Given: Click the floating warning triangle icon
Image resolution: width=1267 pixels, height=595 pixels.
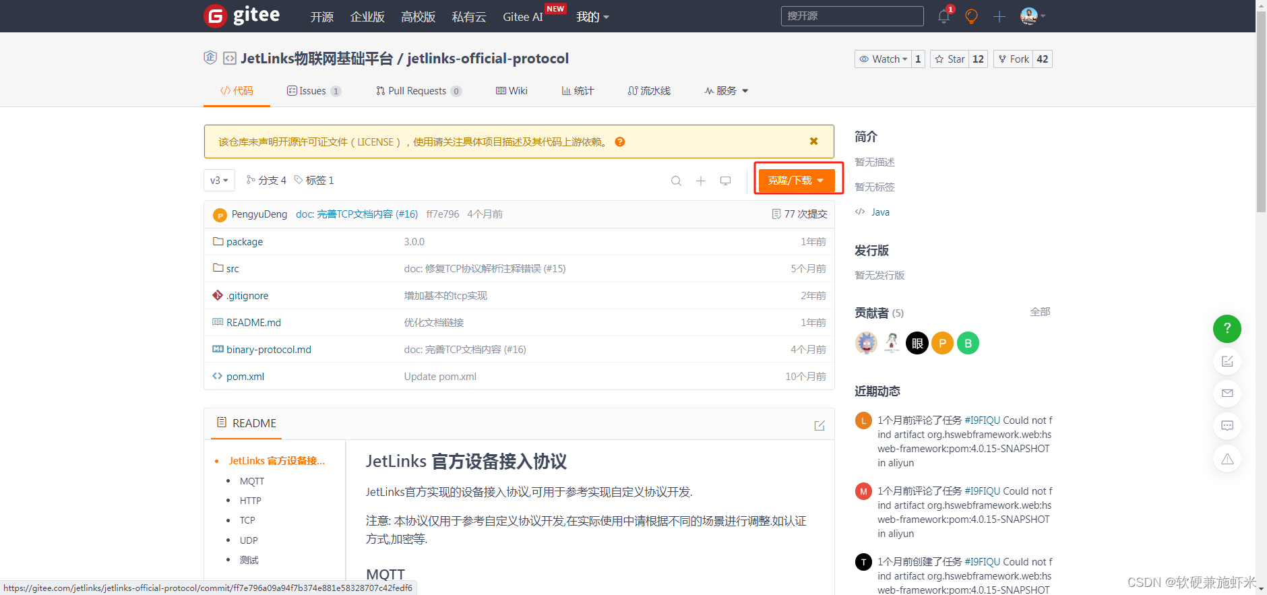Looking at the screenshot, I should pyautogui.click(x=1227, y=458).
